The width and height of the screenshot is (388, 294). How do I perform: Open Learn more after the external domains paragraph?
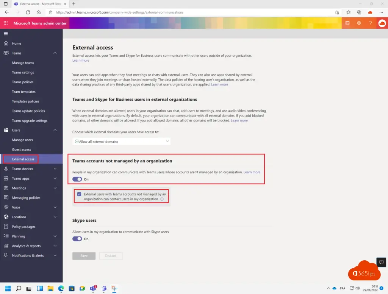pyautogui.click(x=239, y=121)
